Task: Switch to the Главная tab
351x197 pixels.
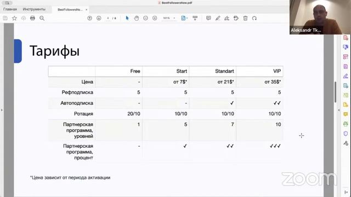Action: pyautogui.click(x=10, y=9)
